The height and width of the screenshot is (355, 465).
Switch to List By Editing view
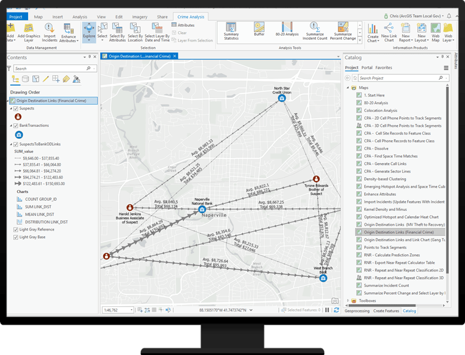point(46,79)
